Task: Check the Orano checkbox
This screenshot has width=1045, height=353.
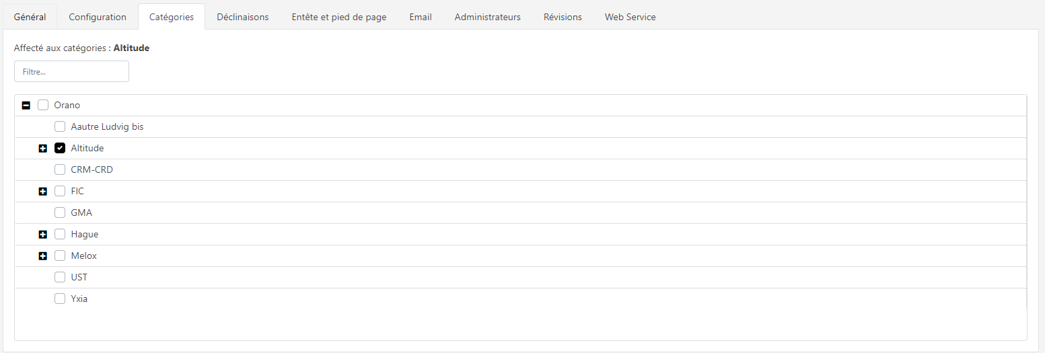Action: 43,105
